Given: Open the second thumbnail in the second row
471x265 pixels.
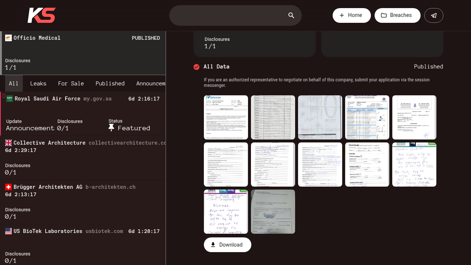Looking at the screenshot, I should coord(273,165).
